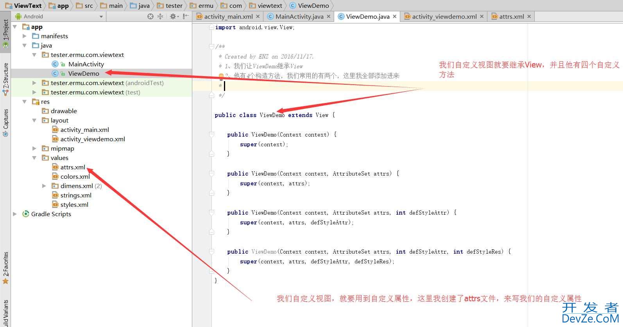The width and height of the screenshot is (623, 327).
Task: Open the Captures tool window
Action: (5, 123)
